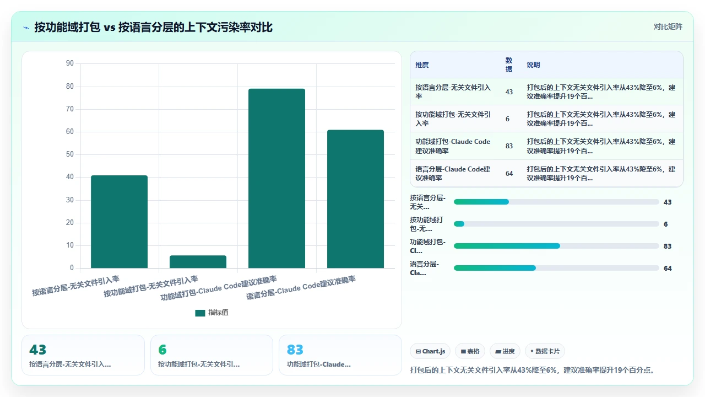Click the 语言分层-Claude Code建议准确率 chart bar
The width and height of the screenshot is (705, 397).
click(x=355, y=199)
